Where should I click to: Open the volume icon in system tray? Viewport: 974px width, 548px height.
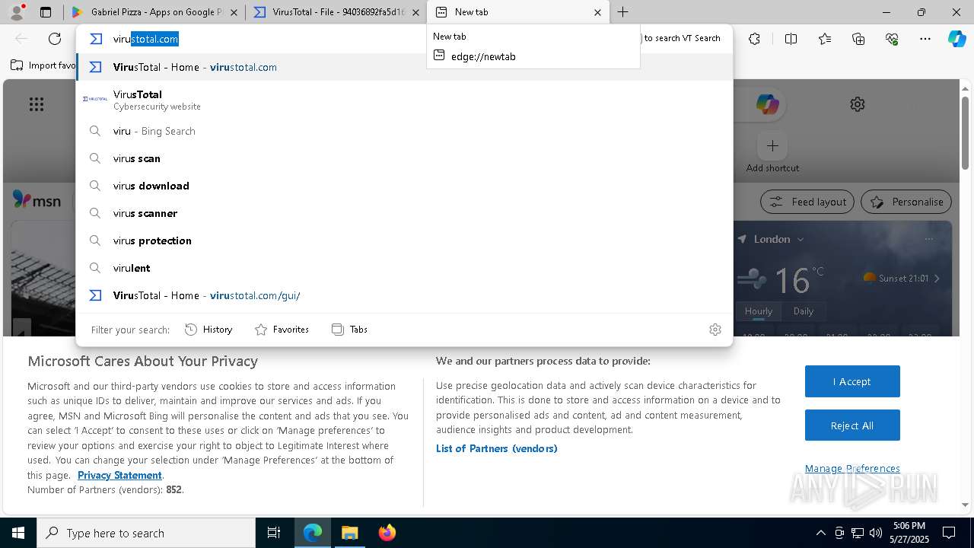[x=876, y=533]
